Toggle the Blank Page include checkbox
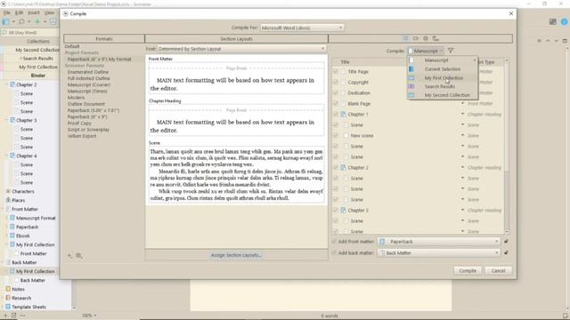Screen dimensions: 570x320 (x=336, y=103)
